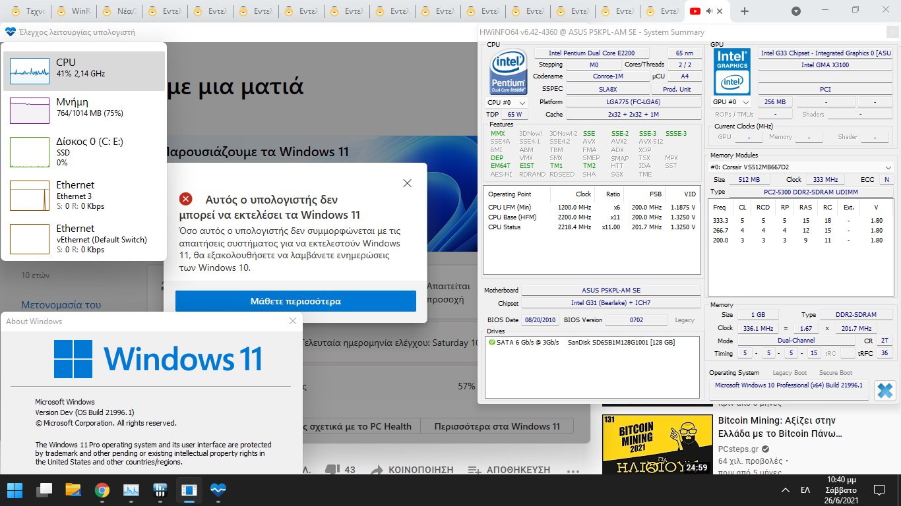
Task: Select the CPU usage graph in Task Manager
Action: tap(30, 70)
